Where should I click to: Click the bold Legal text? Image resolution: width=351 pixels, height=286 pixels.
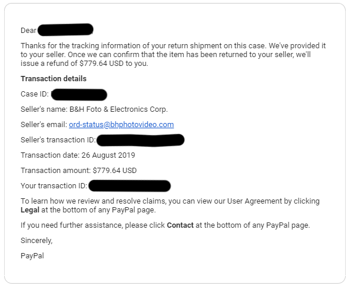[30, 210]
